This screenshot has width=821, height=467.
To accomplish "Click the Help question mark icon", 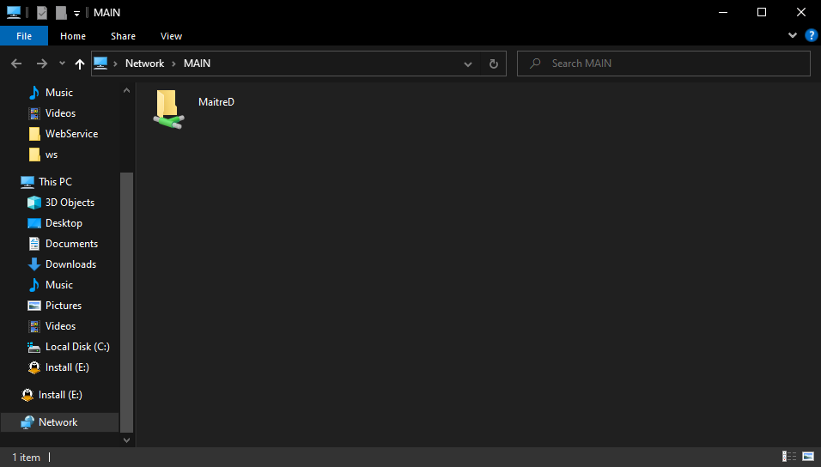I will pos(811,36).
